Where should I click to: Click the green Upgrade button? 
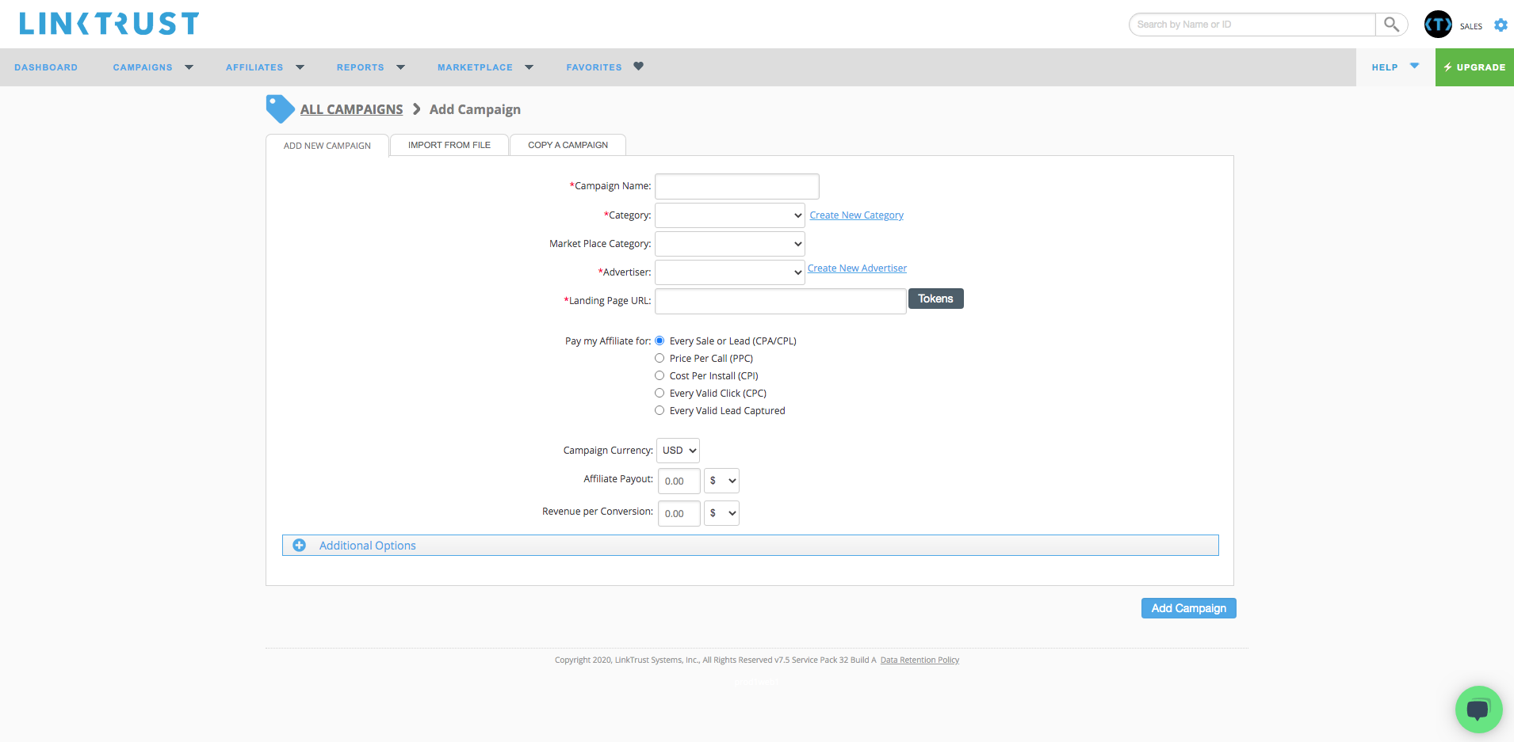1474,67
